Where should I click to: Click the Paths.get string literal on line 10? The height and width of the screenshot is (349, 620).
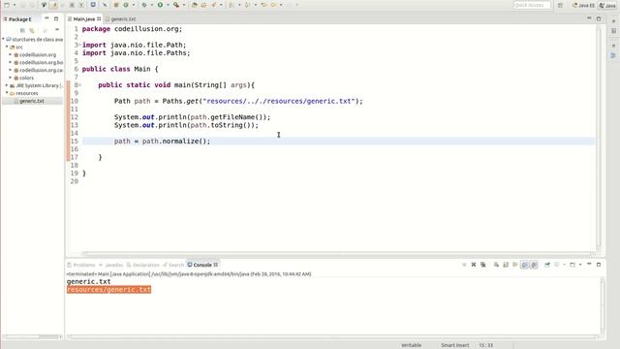tap(278, 101)
